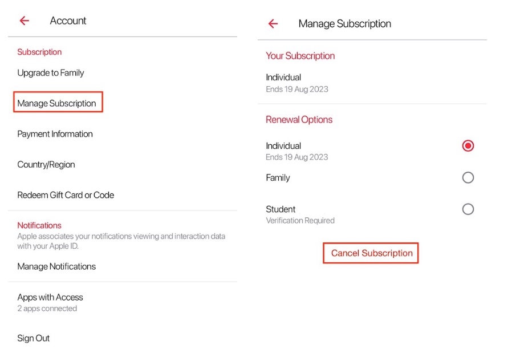Tap current Individual plan under Your Subscription
Screen dimensions: 512x361
283,78
